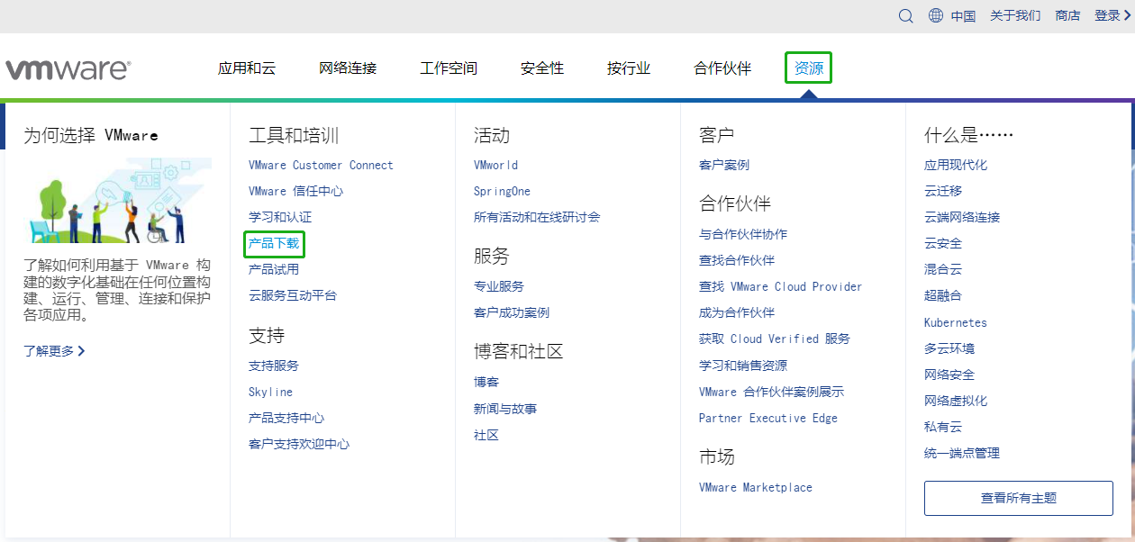Open 产品试用 link
The width and height of the screenshot is (1135, 542).
point(274,269)
